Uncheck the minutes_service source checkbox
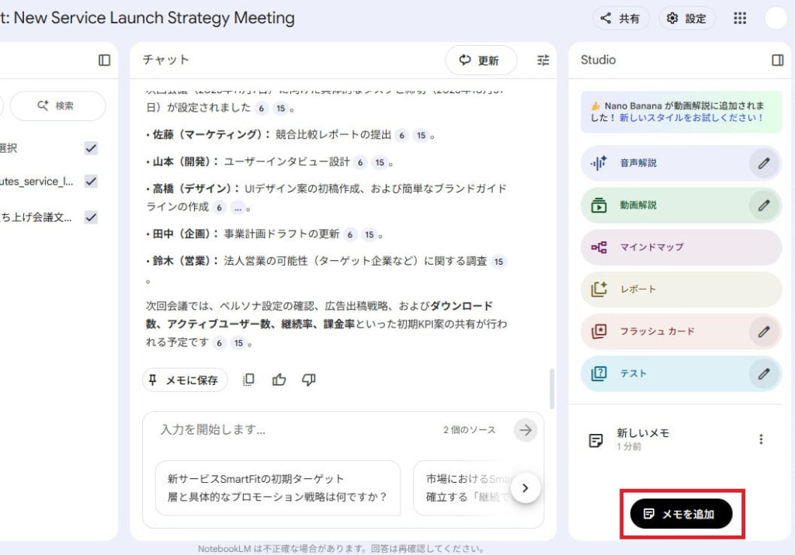 click(90, 181)
